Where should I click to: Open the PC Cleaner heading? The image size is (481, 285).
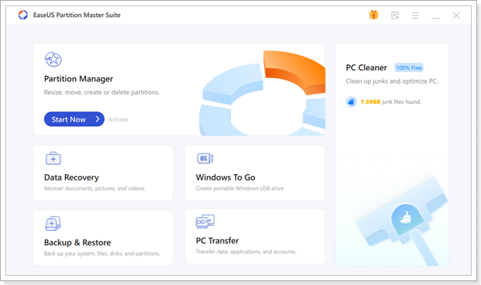[366, 67]
